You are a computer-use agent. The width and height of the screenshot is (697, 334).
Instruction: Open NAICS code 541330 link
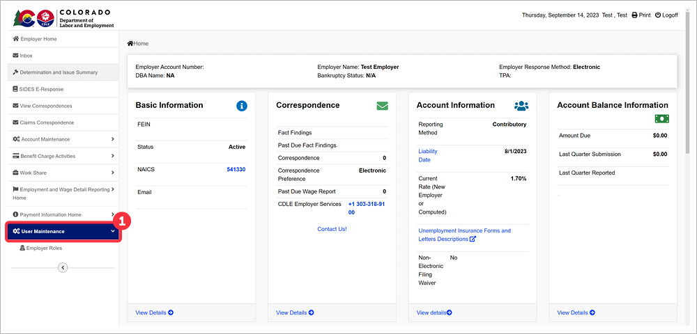[x=236, y=169]
